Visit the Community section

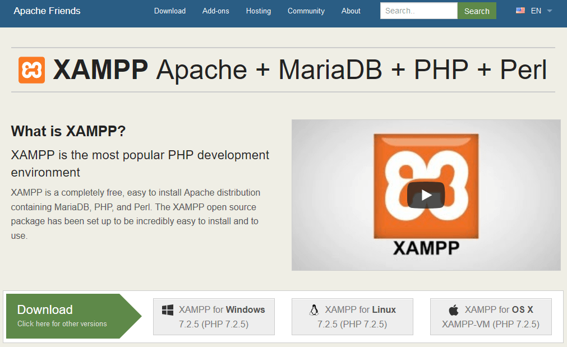coord(306,11)
